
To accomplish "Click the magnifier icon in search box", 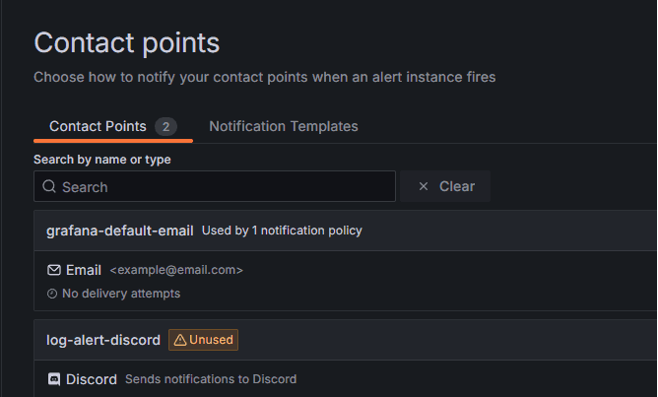I will [x=49, y=186].
